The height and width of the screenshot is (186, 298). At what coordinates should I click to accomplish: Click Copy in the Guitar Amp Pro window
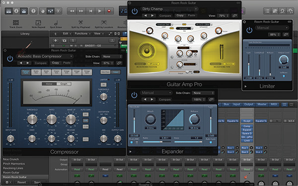click(x=180, y=15)
